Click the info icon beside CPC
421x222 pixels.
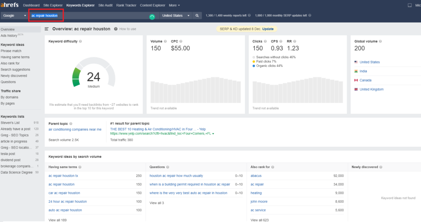pyautogui.click(x=181, y=41)
